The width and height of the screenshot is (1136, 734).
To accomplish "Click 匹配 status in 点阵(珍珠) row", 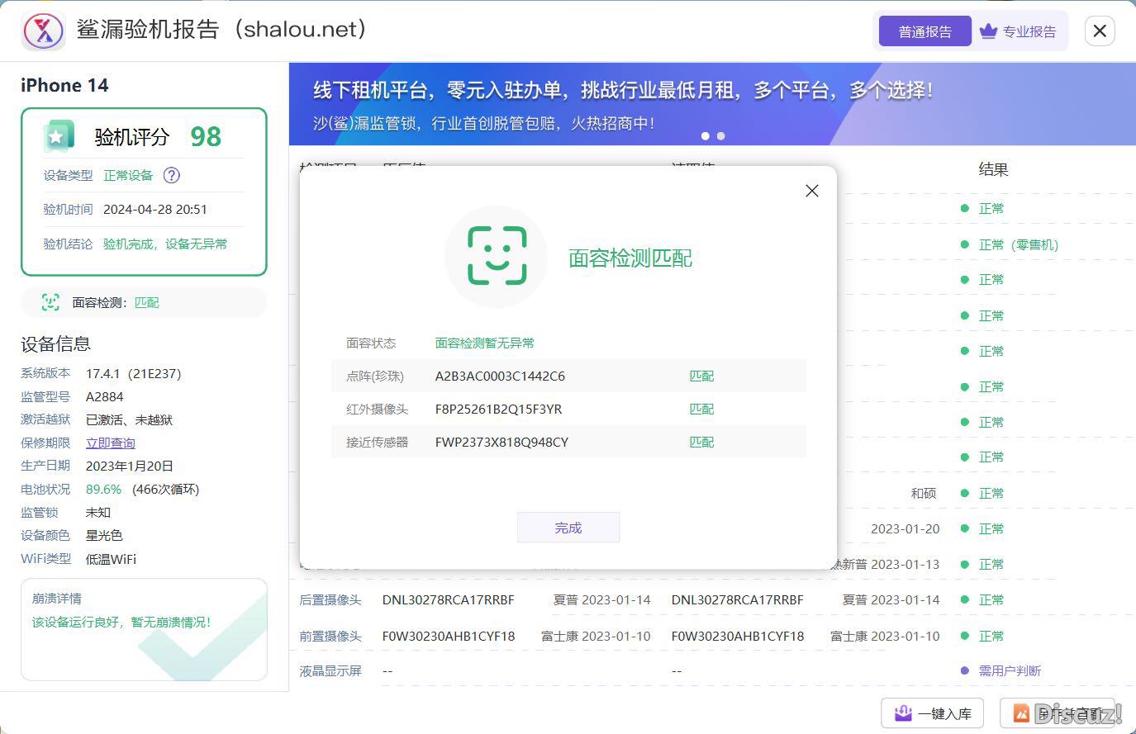I will coord(701,376).
